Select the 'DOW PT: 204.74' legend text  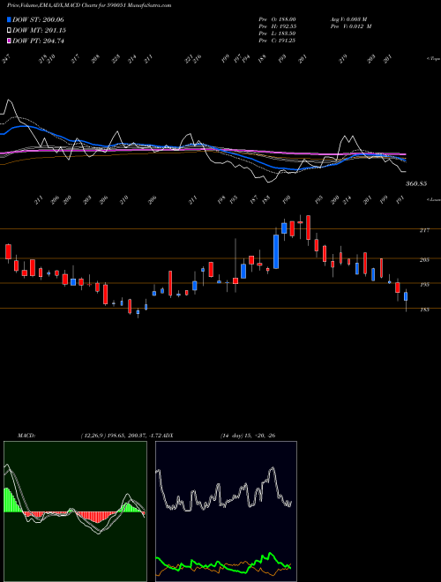(x=38, y=41)
